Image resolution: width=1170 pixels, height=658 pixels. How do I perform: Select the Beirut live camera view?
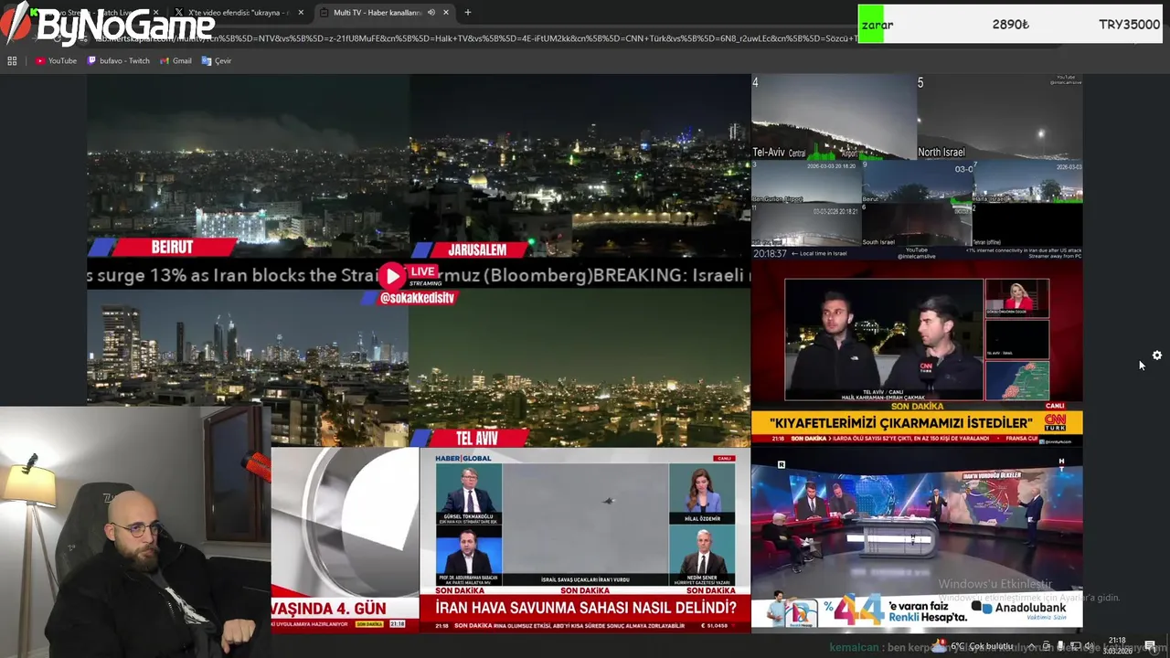point(248,166)
